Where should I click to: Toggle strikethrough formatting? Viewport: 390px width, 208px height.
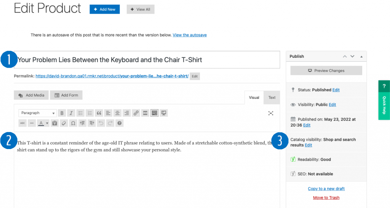pos(22,123)
